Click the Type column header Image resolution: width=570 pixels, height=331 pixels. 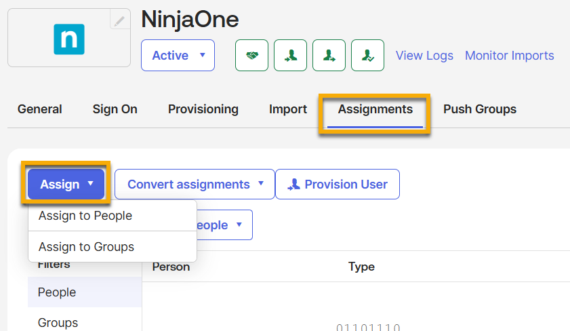(361, 267)
